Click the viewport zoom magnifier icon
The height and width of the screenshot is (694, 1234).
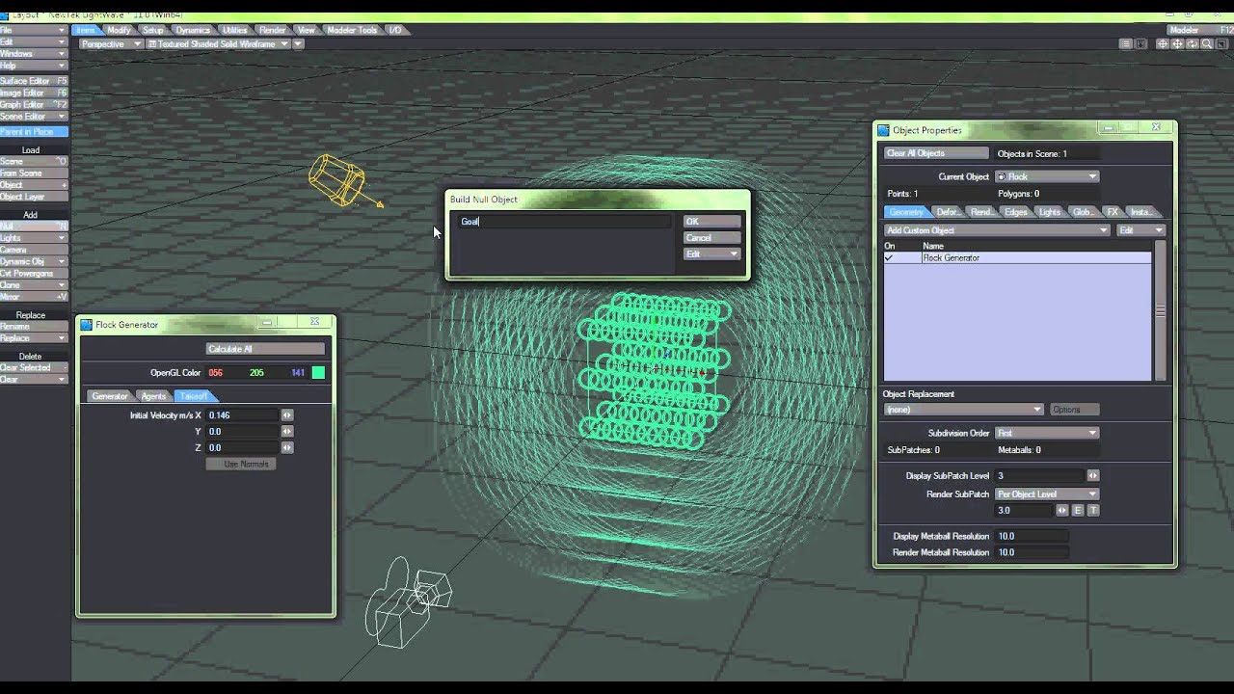point(1207,43)
